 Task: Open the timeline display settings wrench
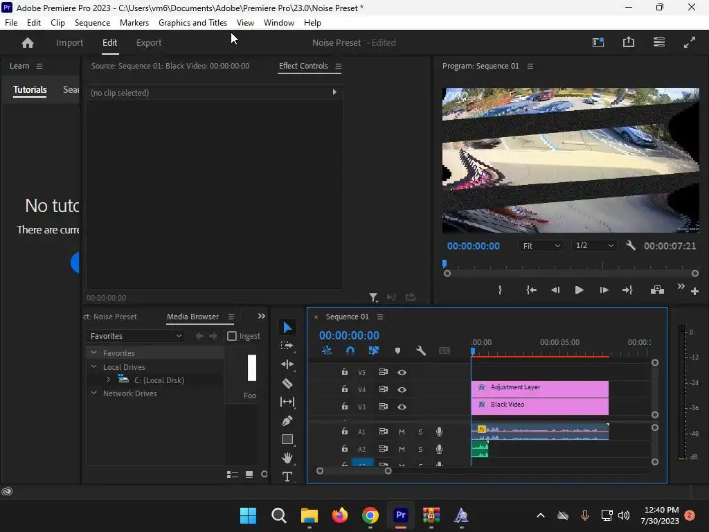pyautogui.click(x=421, y=351)
